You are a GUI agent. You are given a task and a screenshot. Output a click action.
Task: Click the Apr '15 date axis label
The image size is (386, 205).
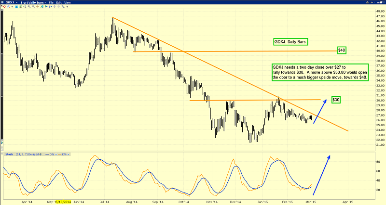348,202
